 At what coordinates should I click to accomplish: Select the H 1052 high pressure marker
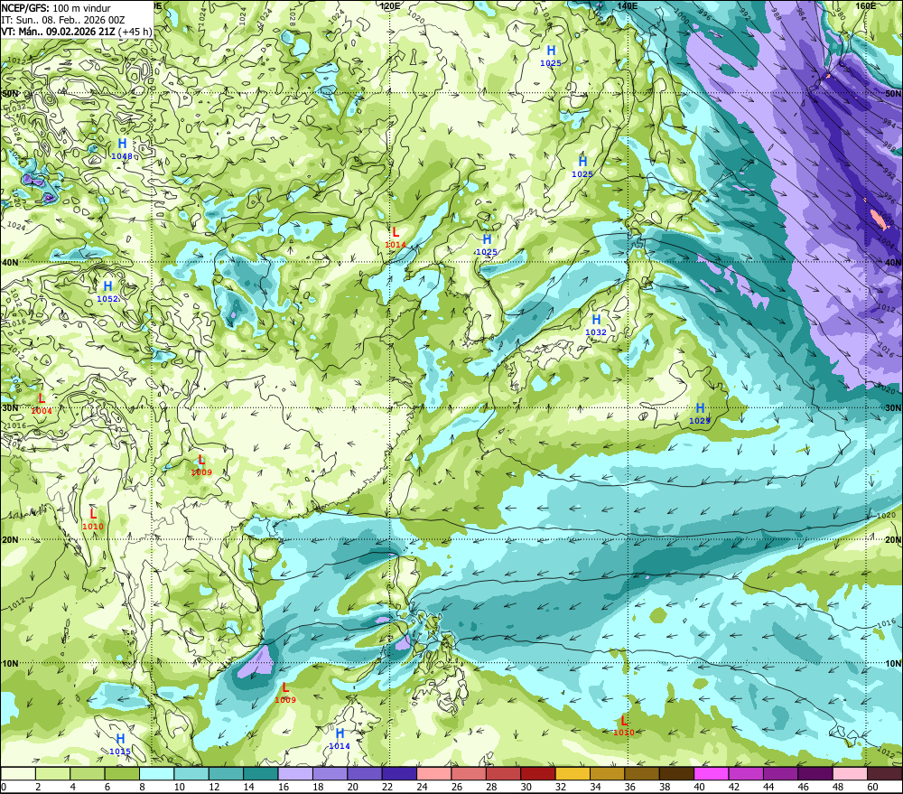107,291
